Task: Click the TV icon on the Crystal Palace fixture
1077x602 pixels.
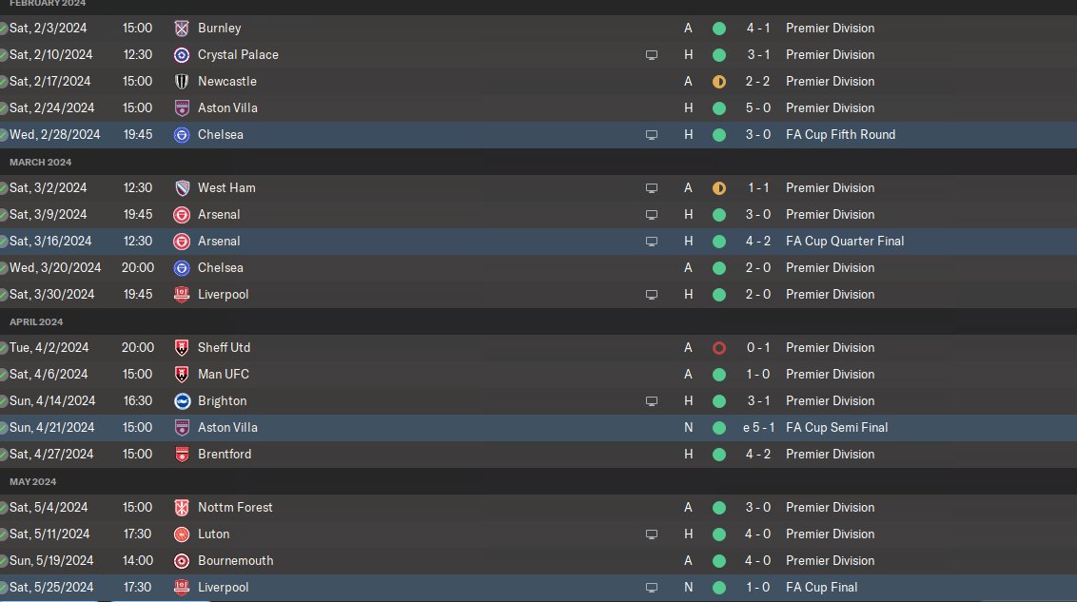Action: click(652, 55)
